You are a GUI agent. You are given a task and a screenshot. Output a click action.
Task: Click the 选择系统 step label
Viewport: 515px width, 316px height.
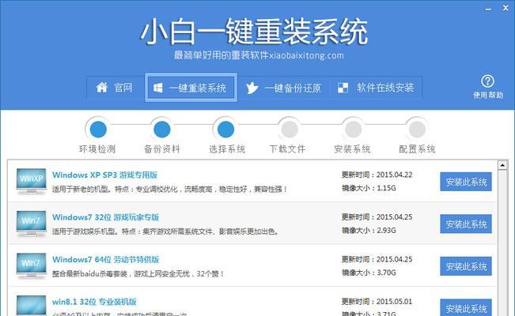click(x=227, y=149)
